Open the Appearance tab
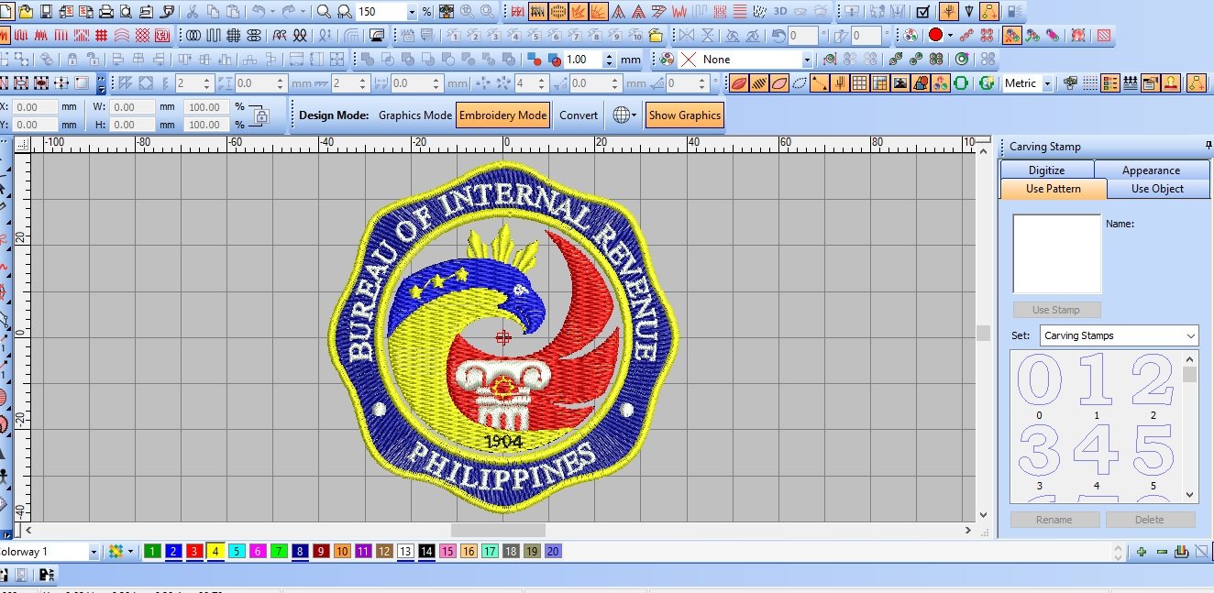Screen dimensions: 1214x593 click(1151, 170)
